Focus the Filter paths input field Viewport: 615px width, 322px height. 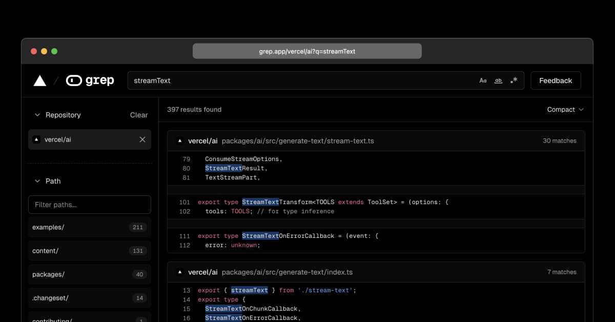[90, 205]
